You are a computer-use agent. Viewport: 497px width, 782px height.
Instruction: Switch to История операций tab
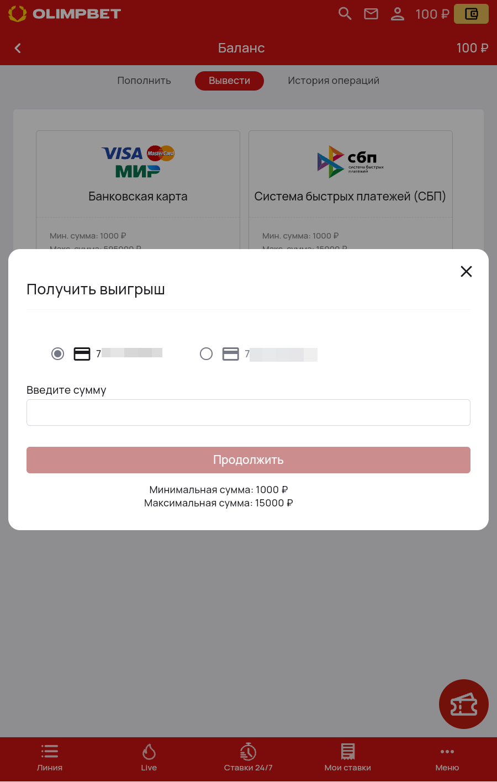pos(334,81)
